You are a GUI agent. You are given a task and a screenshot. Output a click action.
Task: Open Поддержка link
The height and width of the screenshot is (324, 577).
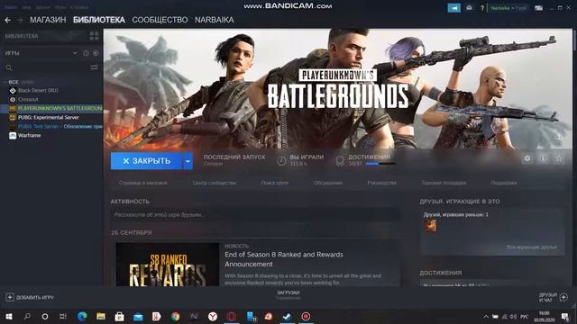point(504,183)
